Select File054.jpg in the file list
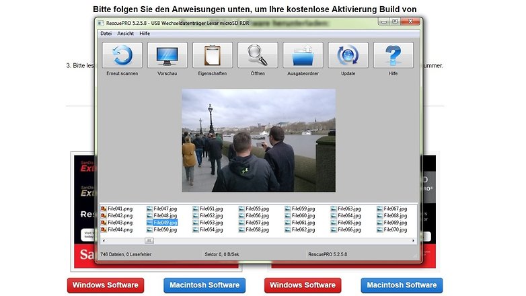Image resolution: width=526 pixels, height=296 pixels. [x=208, y=230]
